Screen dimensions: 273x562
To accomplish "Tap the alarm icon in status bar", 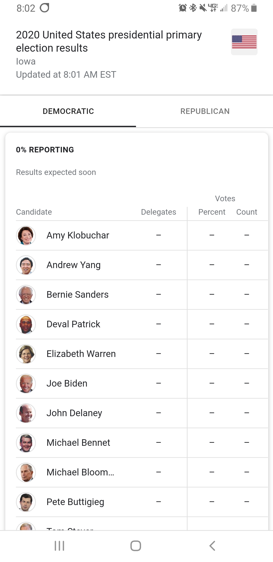I will [x=183, y=8].
